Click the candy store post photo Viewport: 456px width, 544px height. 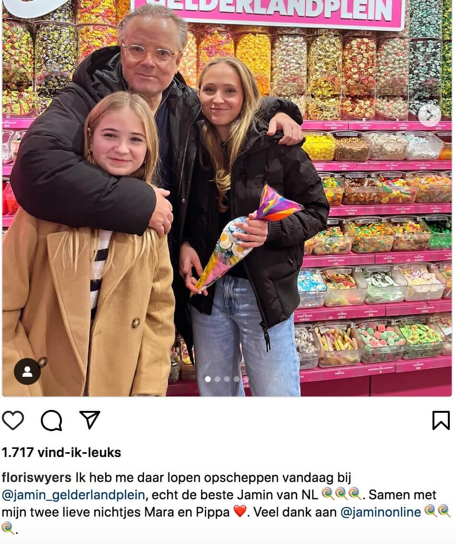click(x=227, y=198)
